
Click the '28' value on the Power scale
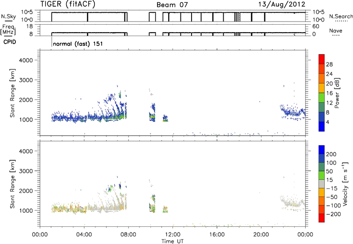(x=329, y=64)
